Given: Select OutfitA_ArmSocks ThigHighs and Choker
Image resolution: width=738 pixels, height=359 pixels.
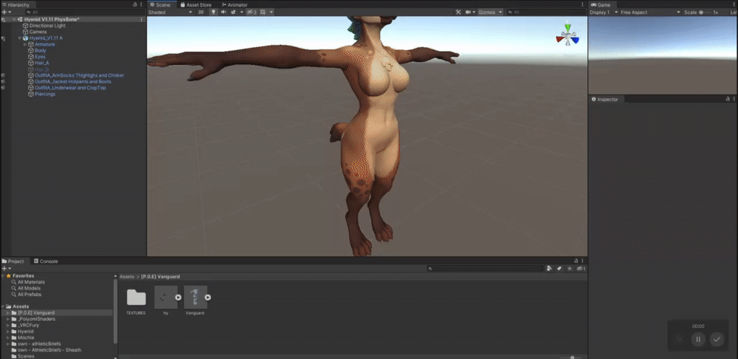Looking at the screenshot, I should 79,75.
